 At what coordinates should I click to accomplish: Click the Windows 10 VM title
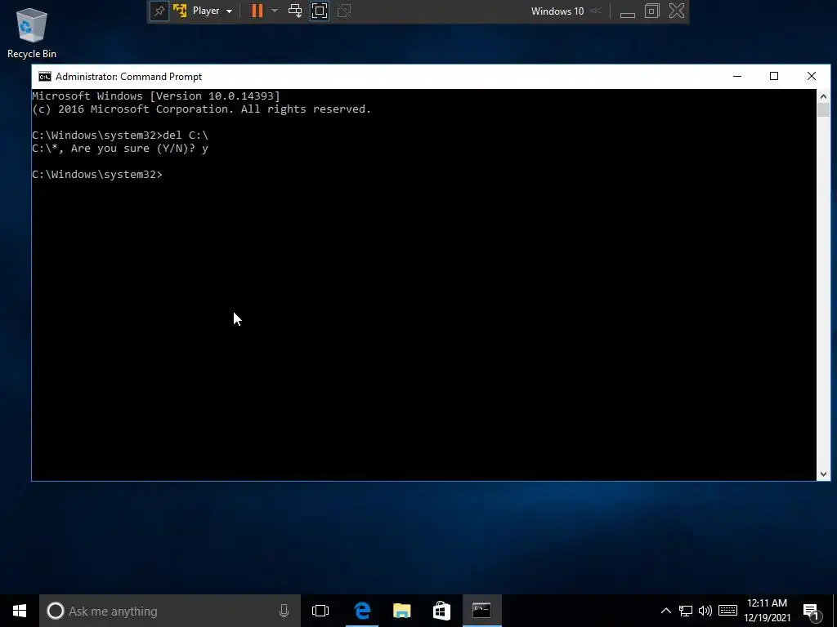click(x=557, y=11)
